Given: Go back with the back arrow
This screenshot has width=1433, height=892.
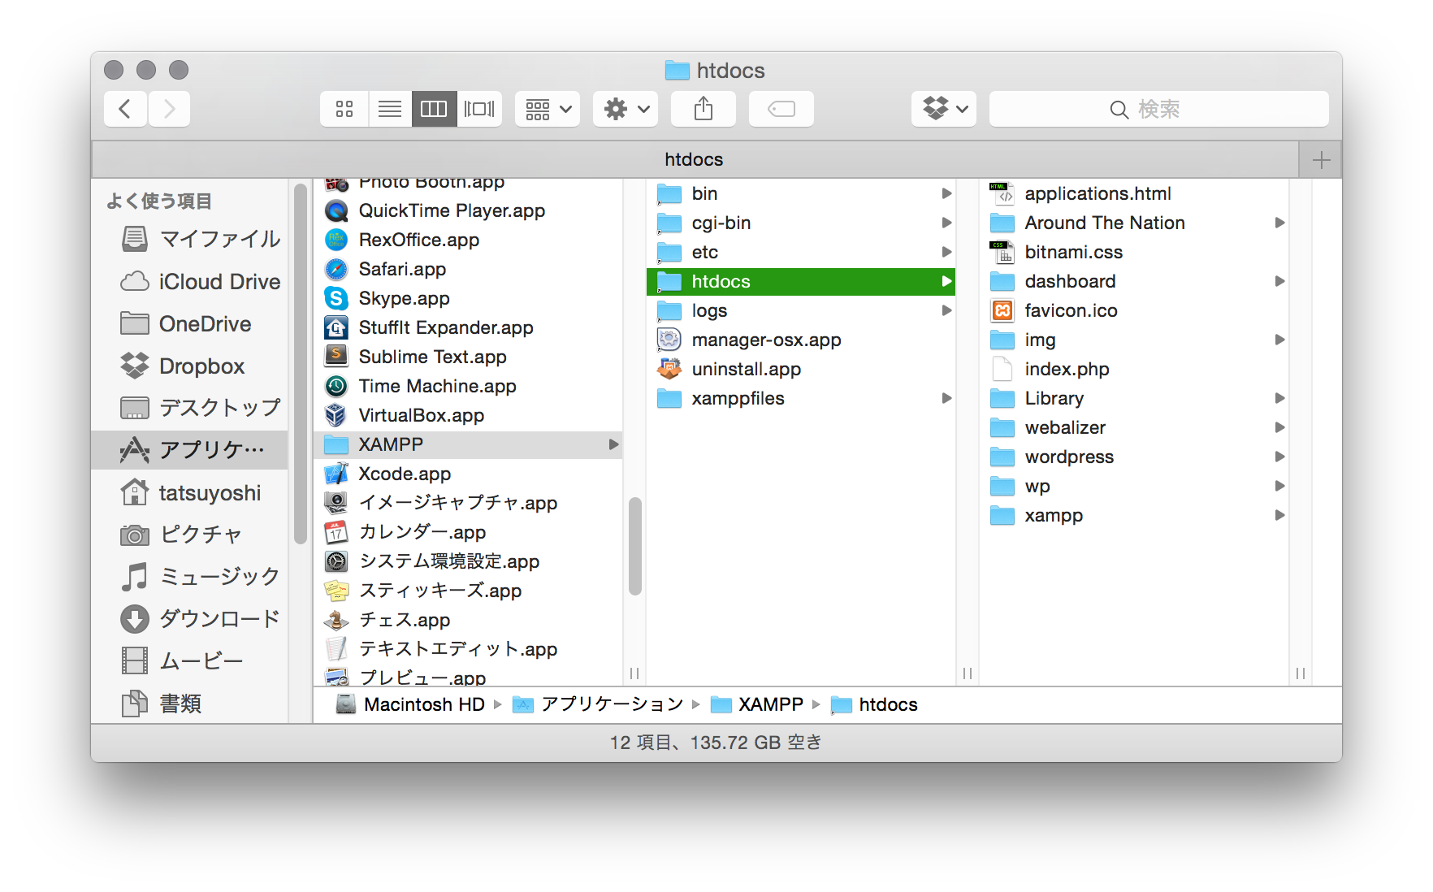Looking at the screenshot, I should [125, 109].
